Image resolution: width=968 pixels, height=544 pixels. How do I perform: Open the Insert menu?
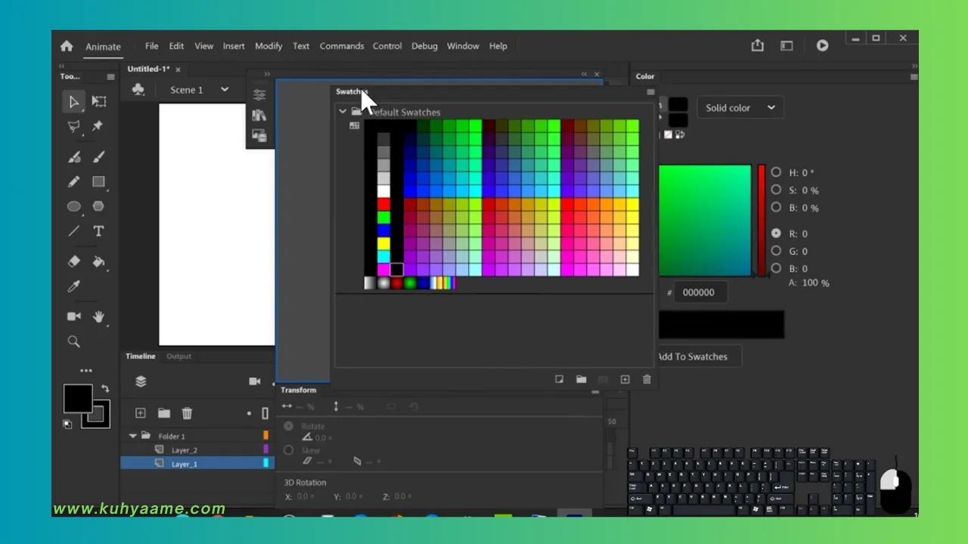[x=234, y=46]
